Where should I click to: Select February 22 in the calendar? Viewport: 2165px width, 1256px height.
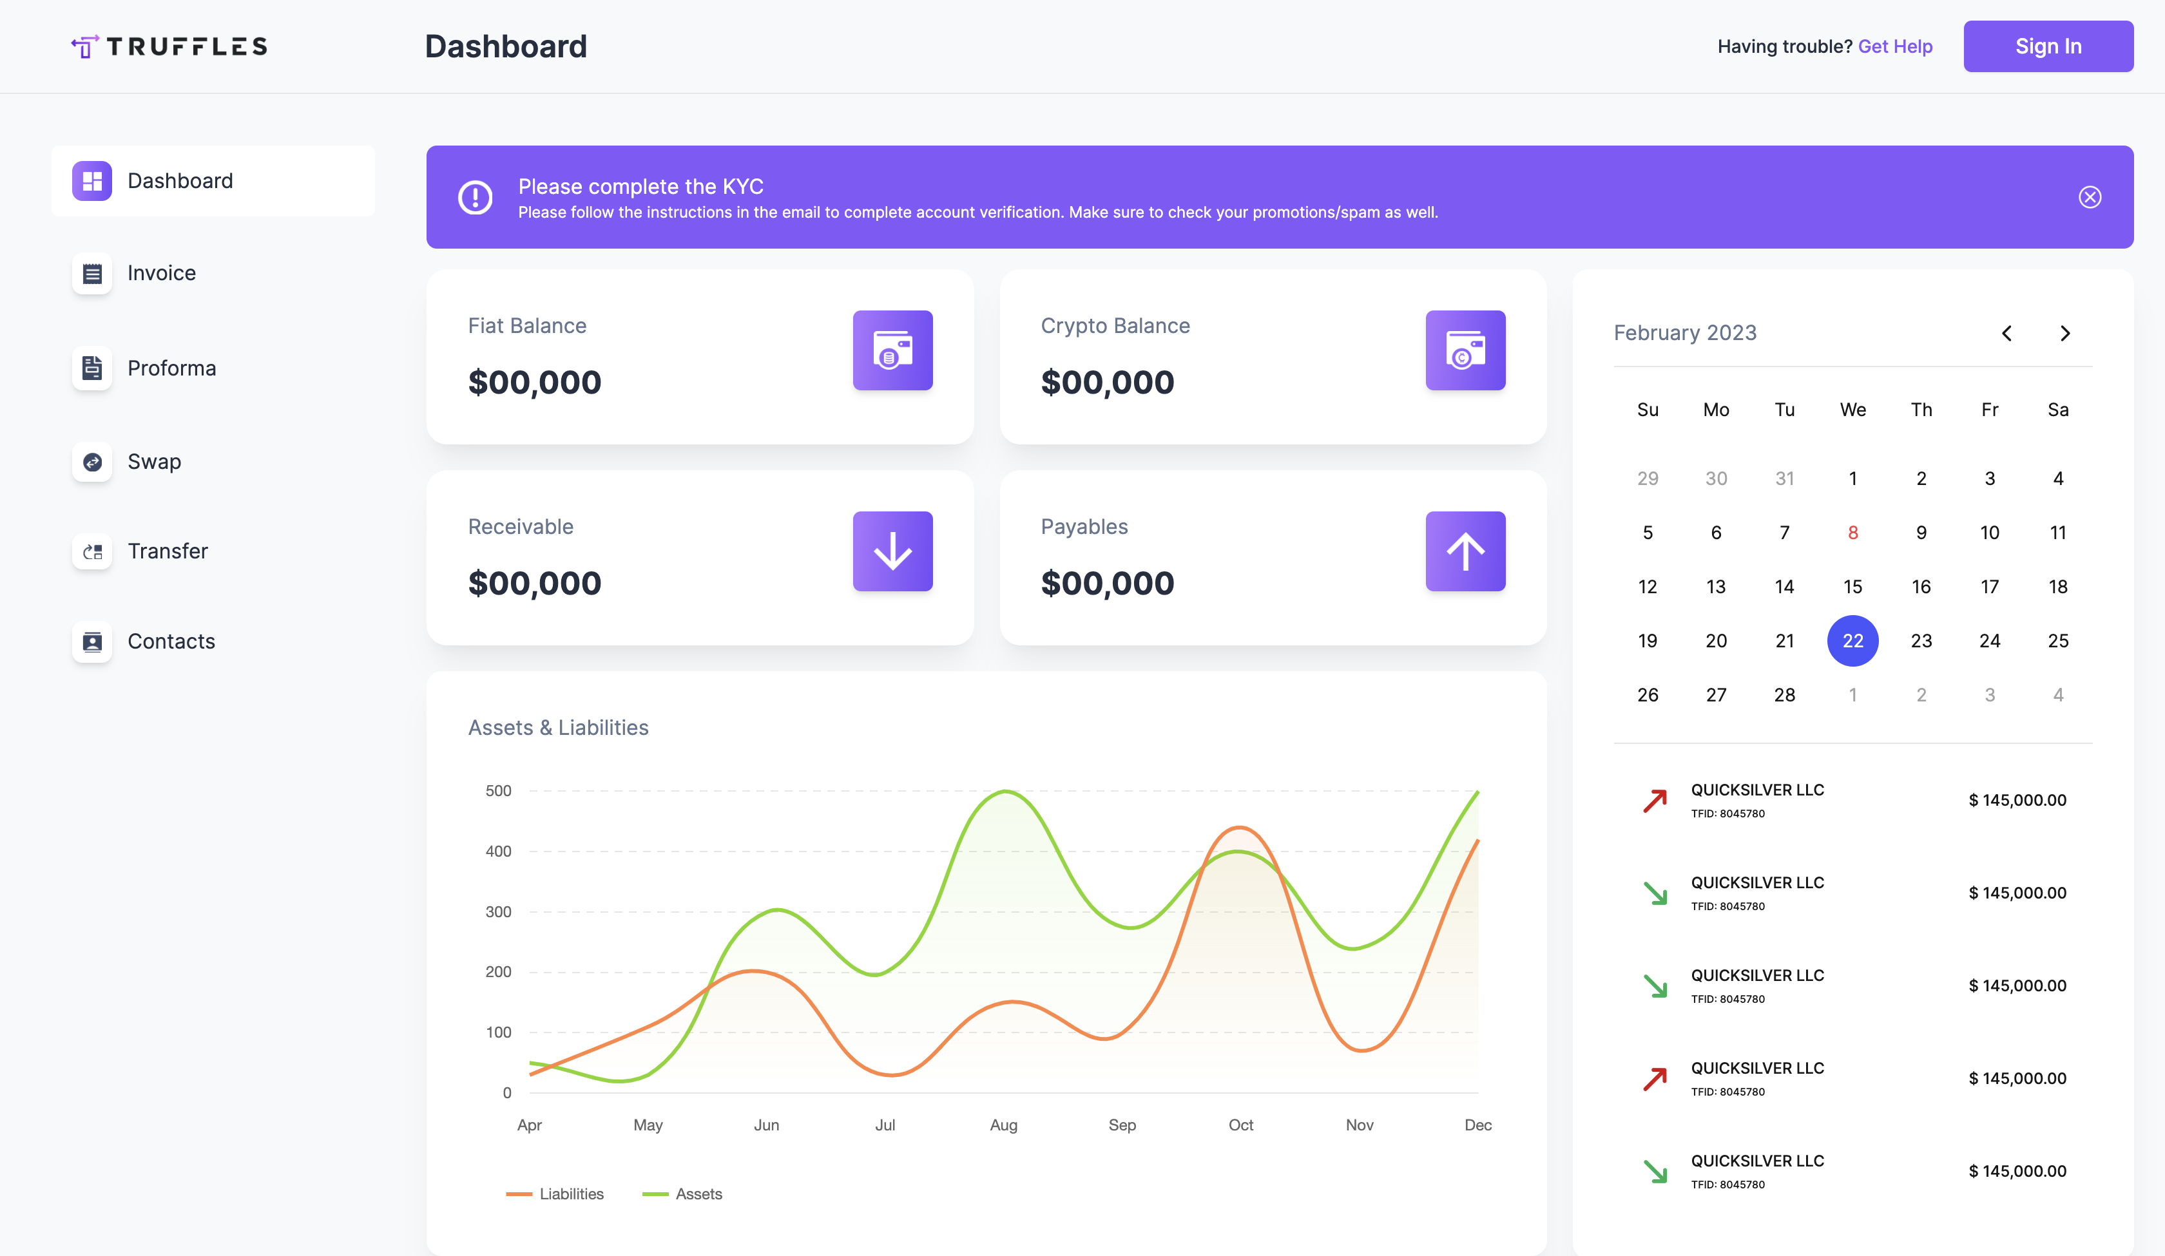1852,640
